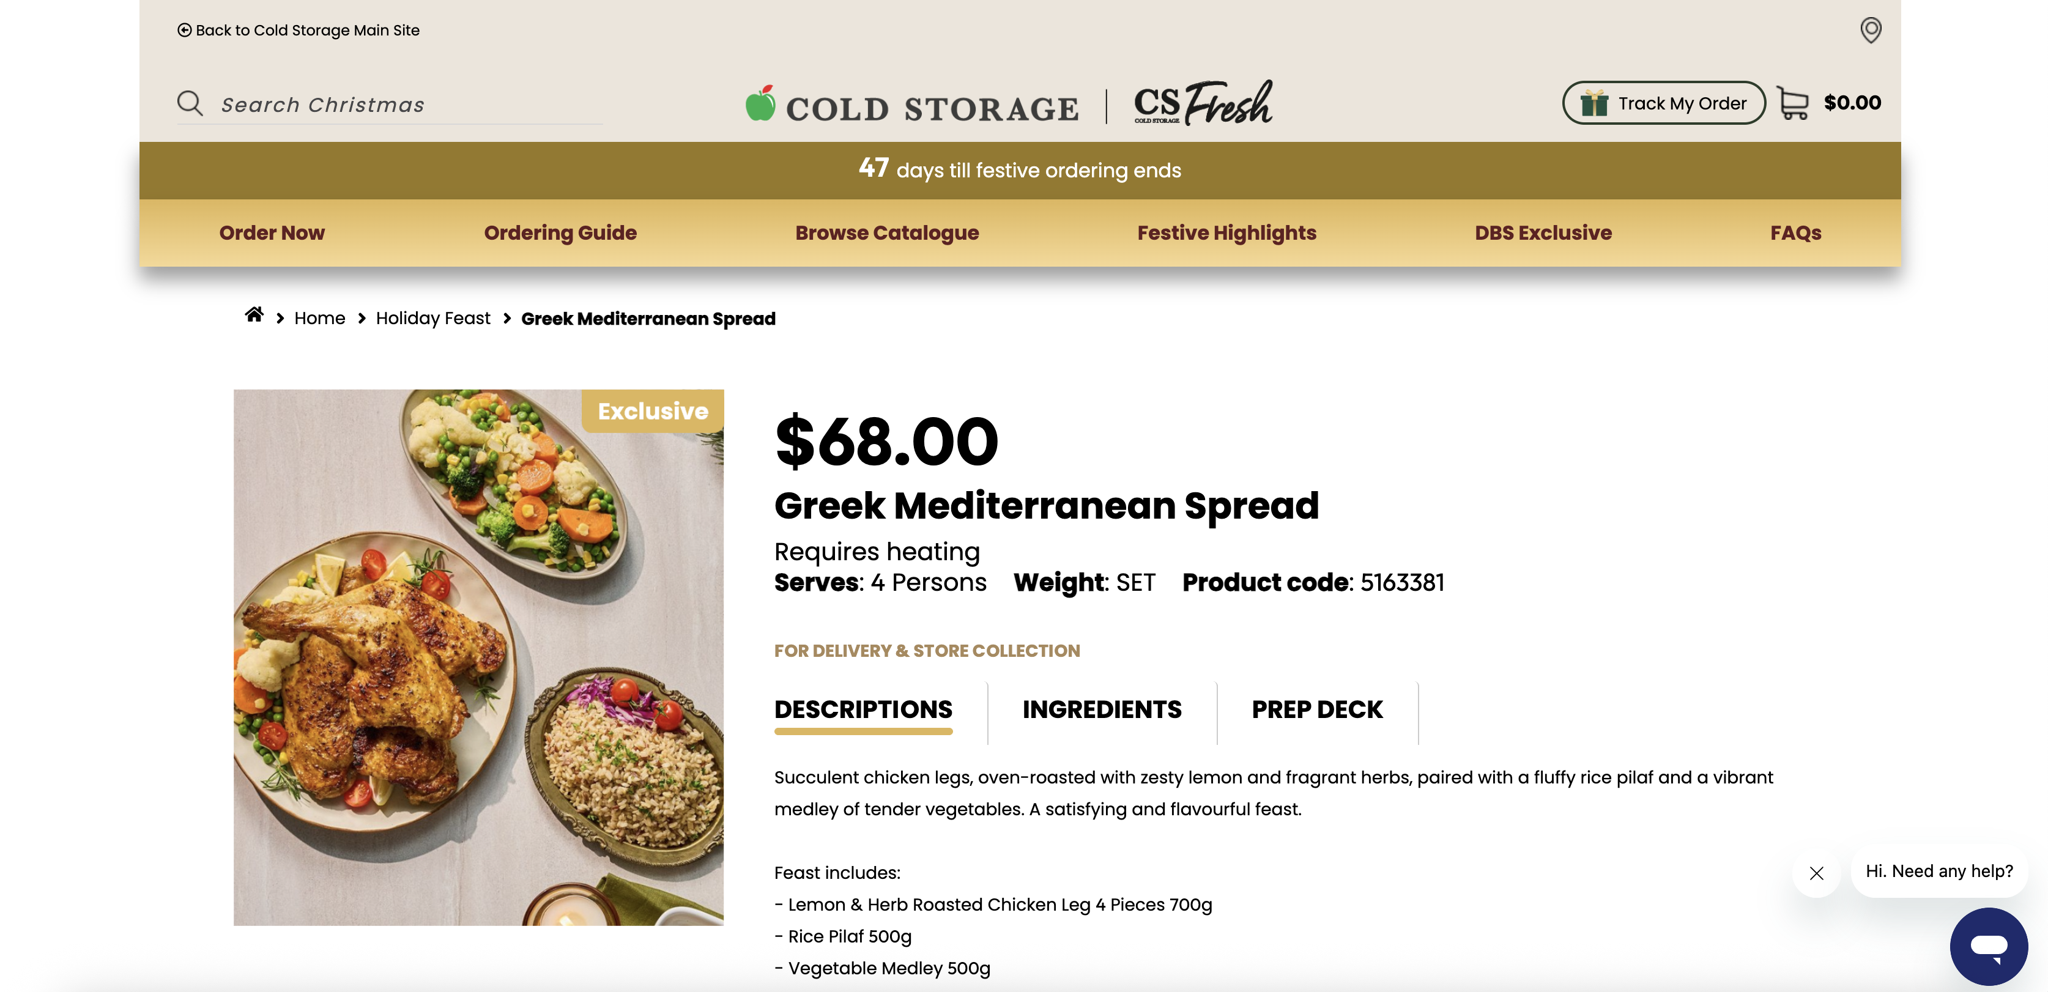The height and width of the screenshot is (992, 2048).
Task: Click the home breadcrumb icon
Action: pos(254,316)
